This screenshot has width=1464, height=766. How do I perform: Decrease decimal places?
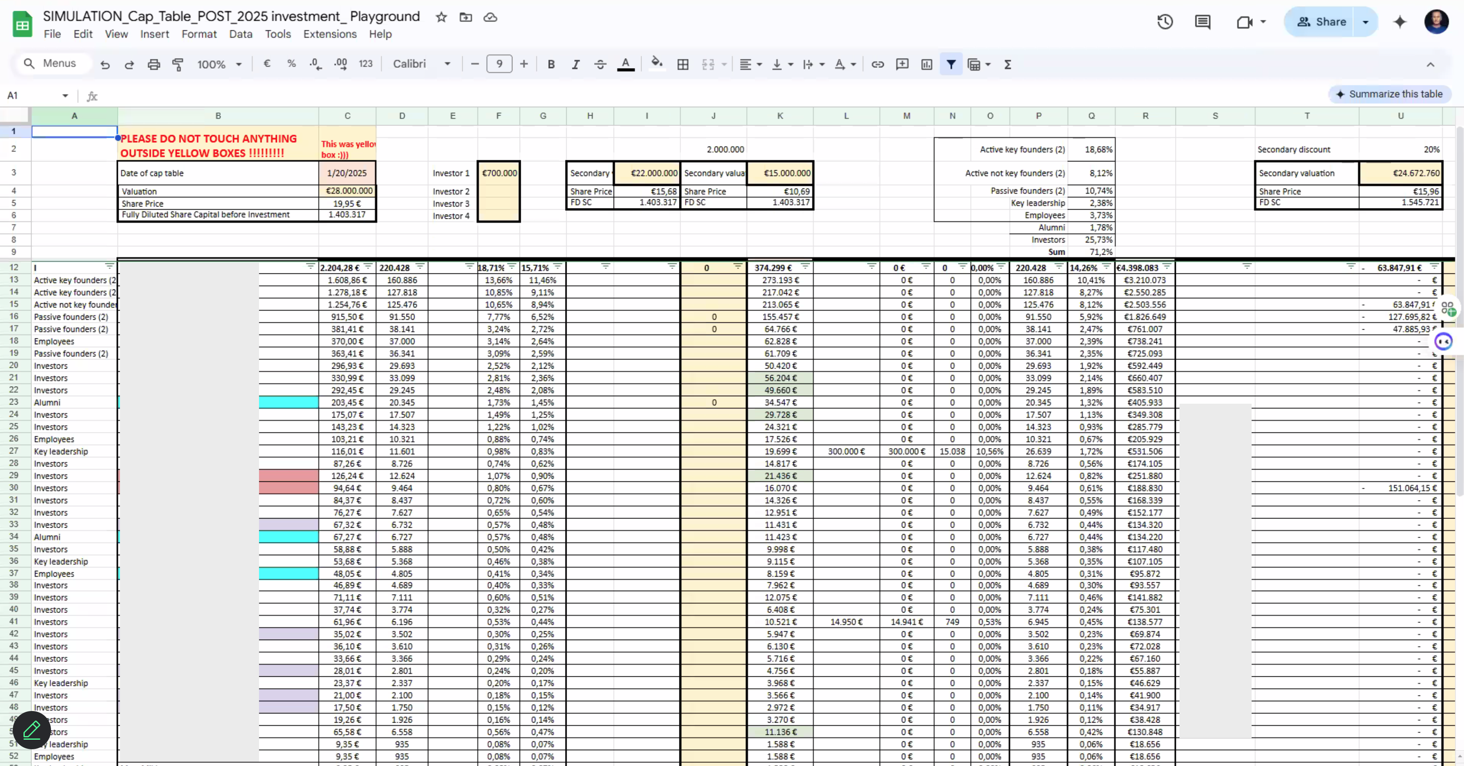pos(316,64)
